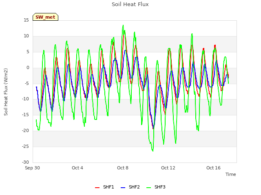Click the 15 y-axis tick label
The image size is (261, 195).
click(x=26, y=20)
